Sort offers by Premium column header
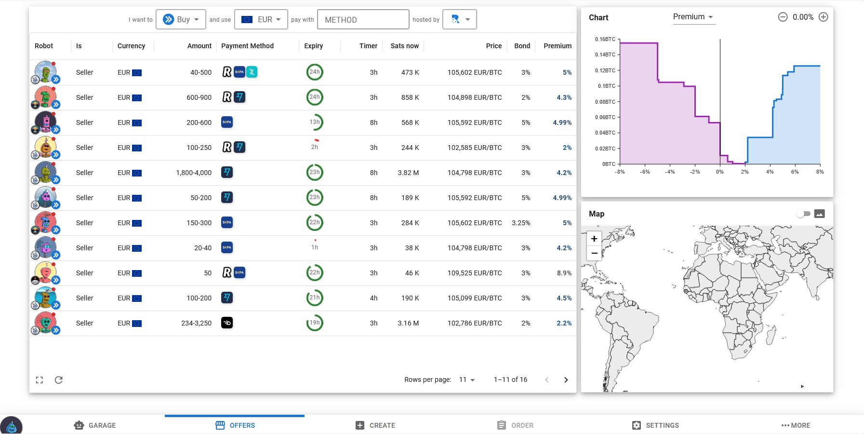The height and width of the screenshot is (434, 864). (557, 46)
